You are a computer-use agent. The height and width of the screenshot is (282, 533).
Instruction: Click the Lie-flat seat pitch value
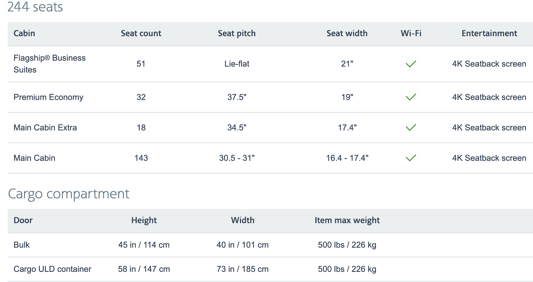[237, 64]
